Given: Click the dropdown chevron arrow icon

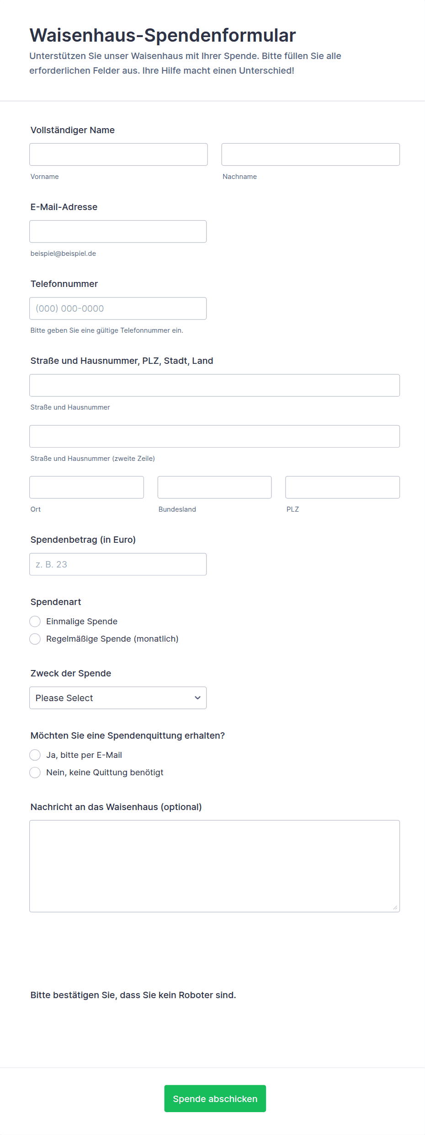Looking at the screenshot, I should (198, 698).
